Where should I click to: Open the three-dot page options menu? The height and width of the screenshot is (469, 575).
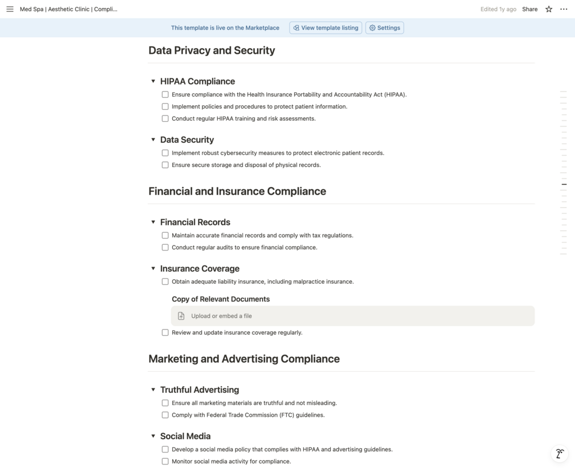[564, 9]
